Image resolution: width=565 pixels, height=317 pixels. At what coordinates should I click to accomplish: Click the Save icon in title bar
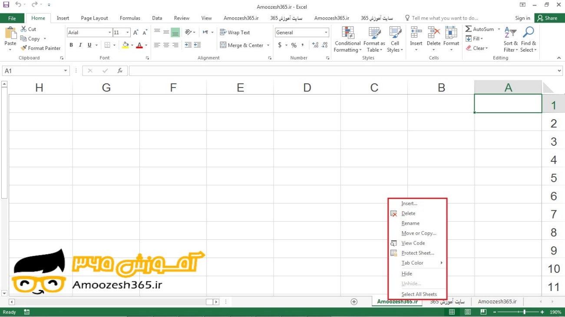(x=6, y=5)
